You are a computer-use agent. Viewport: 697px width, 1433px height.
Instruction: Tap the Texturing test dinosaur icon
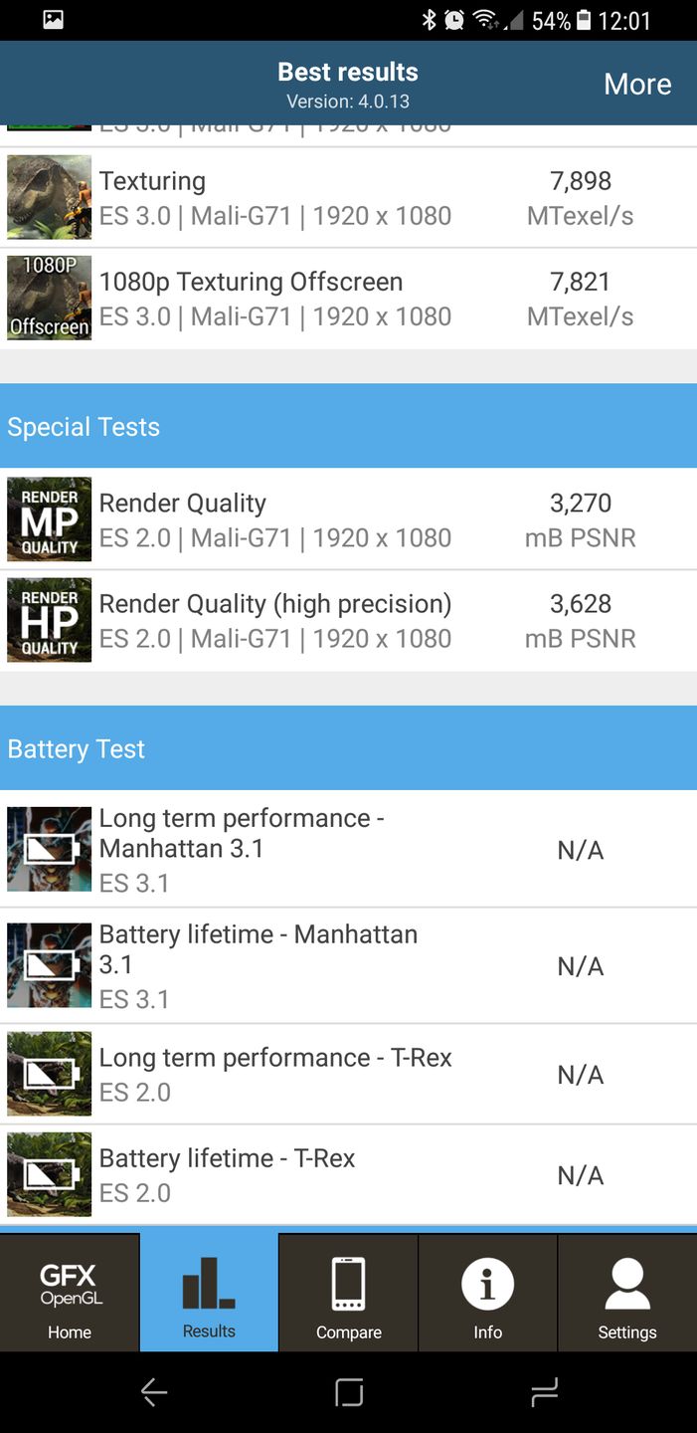[50, 197]
